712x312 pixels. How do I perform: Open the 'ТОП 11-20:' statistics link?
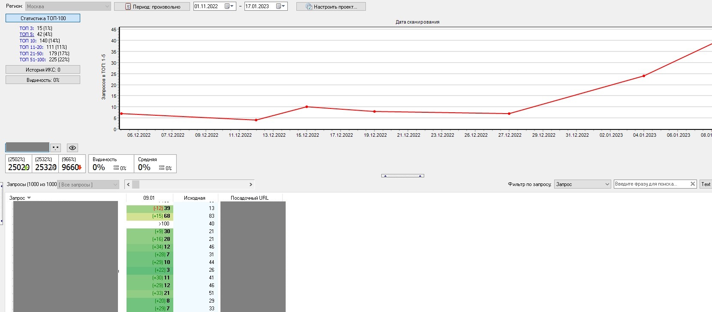pos(31,47)
